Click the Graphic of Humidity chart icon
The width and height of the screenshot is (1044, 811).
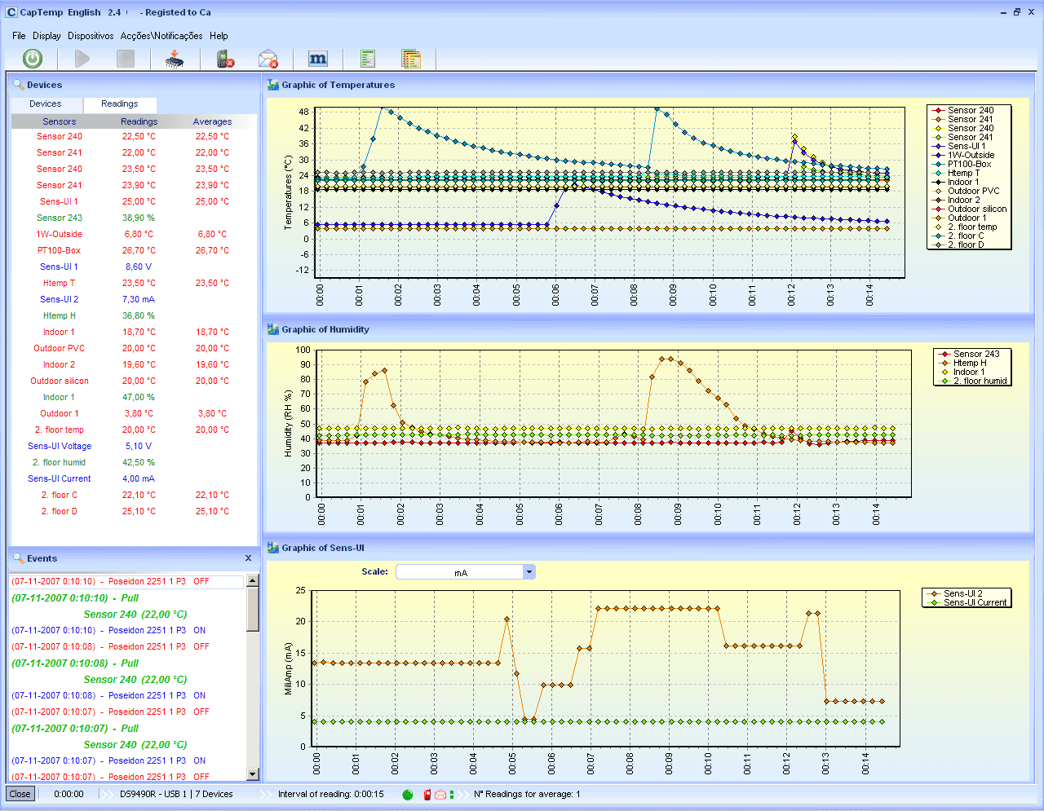tap(273, 329)
